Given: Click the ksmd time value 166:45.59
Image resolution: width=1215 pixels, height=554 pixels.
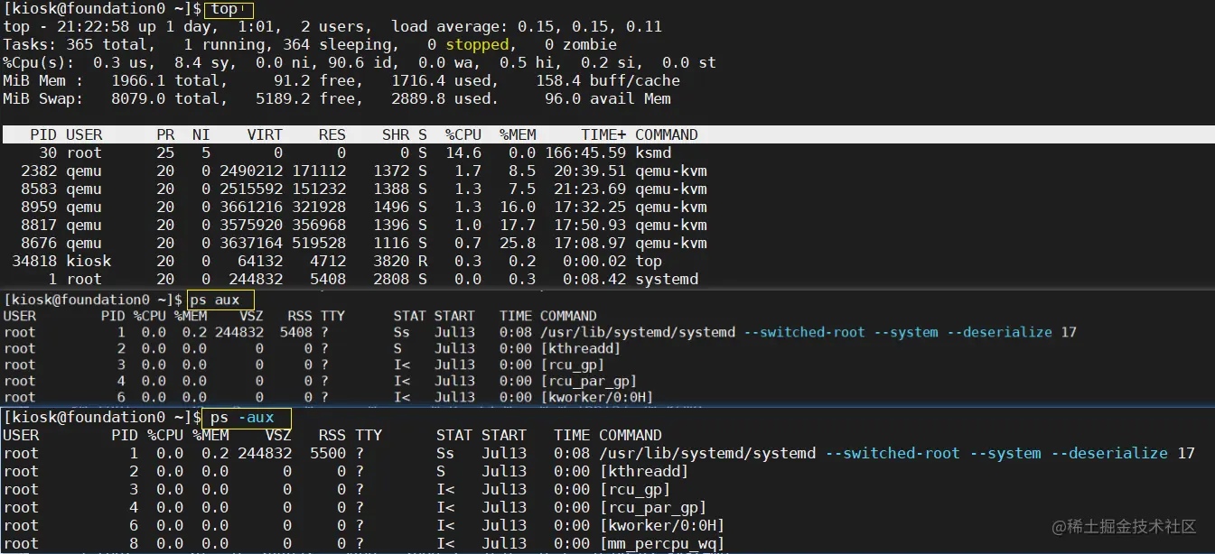Looking at the screenshot, I should pyautogui.click(x=585, y=152).
